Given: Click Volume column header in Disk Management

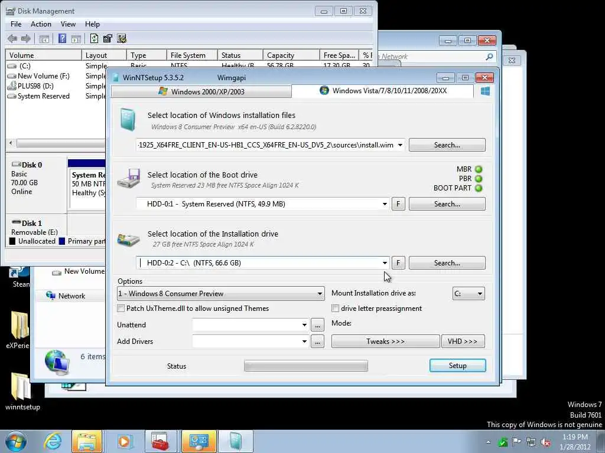Looking at the screenshot, I should 43,55.
